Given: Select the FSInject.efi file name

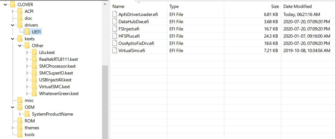Looking at the screenshot, I should point(130,29).
